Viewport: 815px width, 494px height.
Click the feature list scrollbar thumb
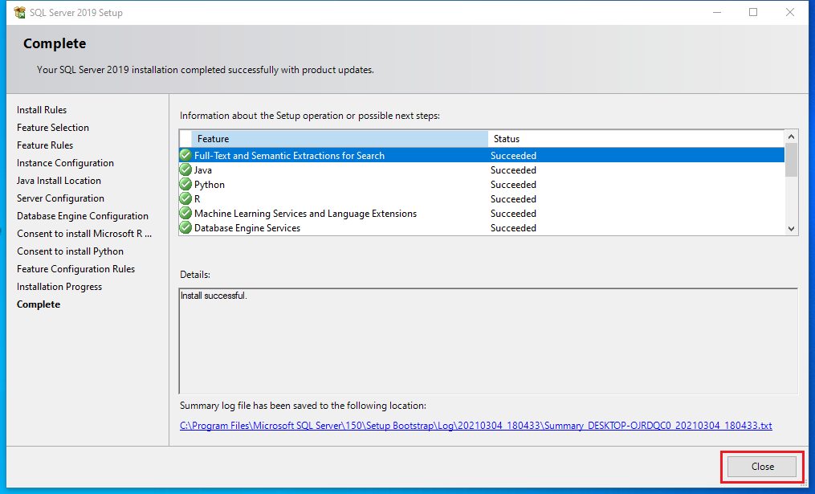tap(791, 160)
